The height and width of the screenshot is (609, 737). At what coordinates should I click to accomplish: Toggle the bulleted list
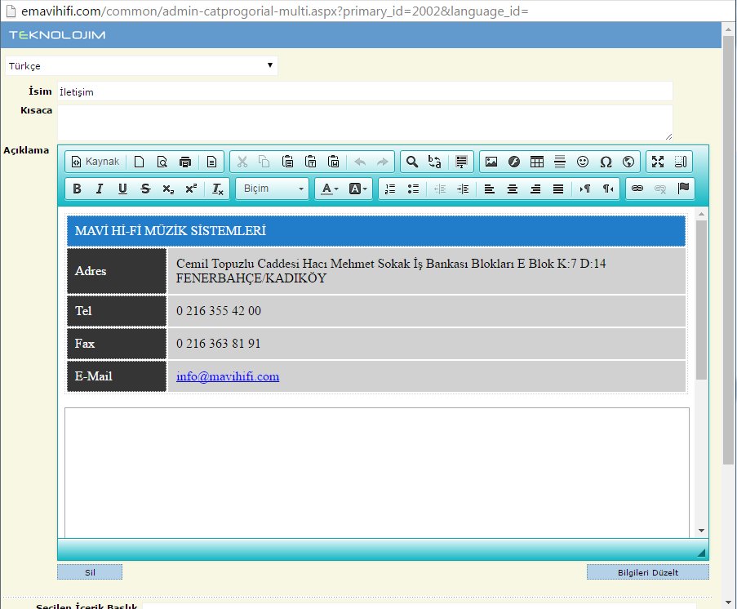pos(413,189)
